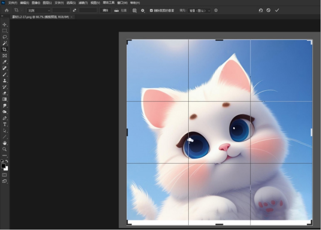This screenshot has width=321, height=230.
Task: Select the Zoom magnifier tool
Action: pos(5,149)
